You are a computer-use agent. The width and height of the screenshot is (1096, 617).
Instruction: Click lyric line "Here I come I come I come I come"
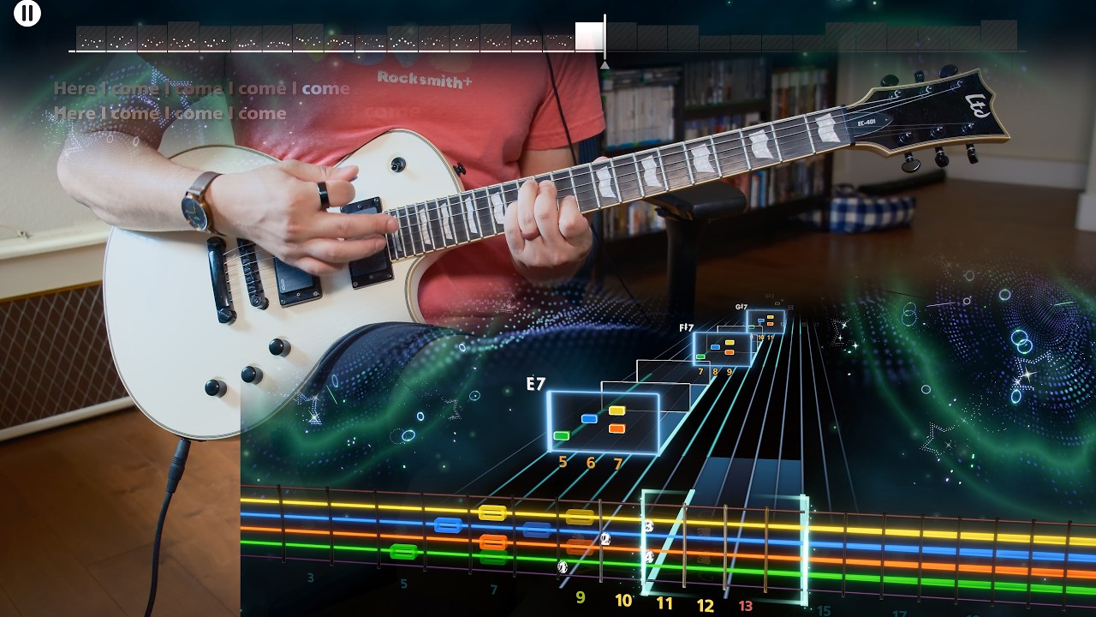tap(202, 88)
